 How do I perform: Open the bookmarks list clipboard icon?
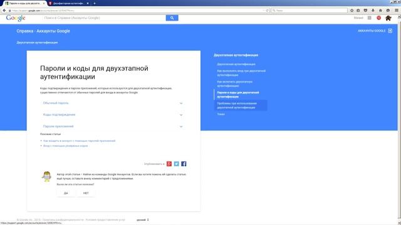(x=358, y=11)
